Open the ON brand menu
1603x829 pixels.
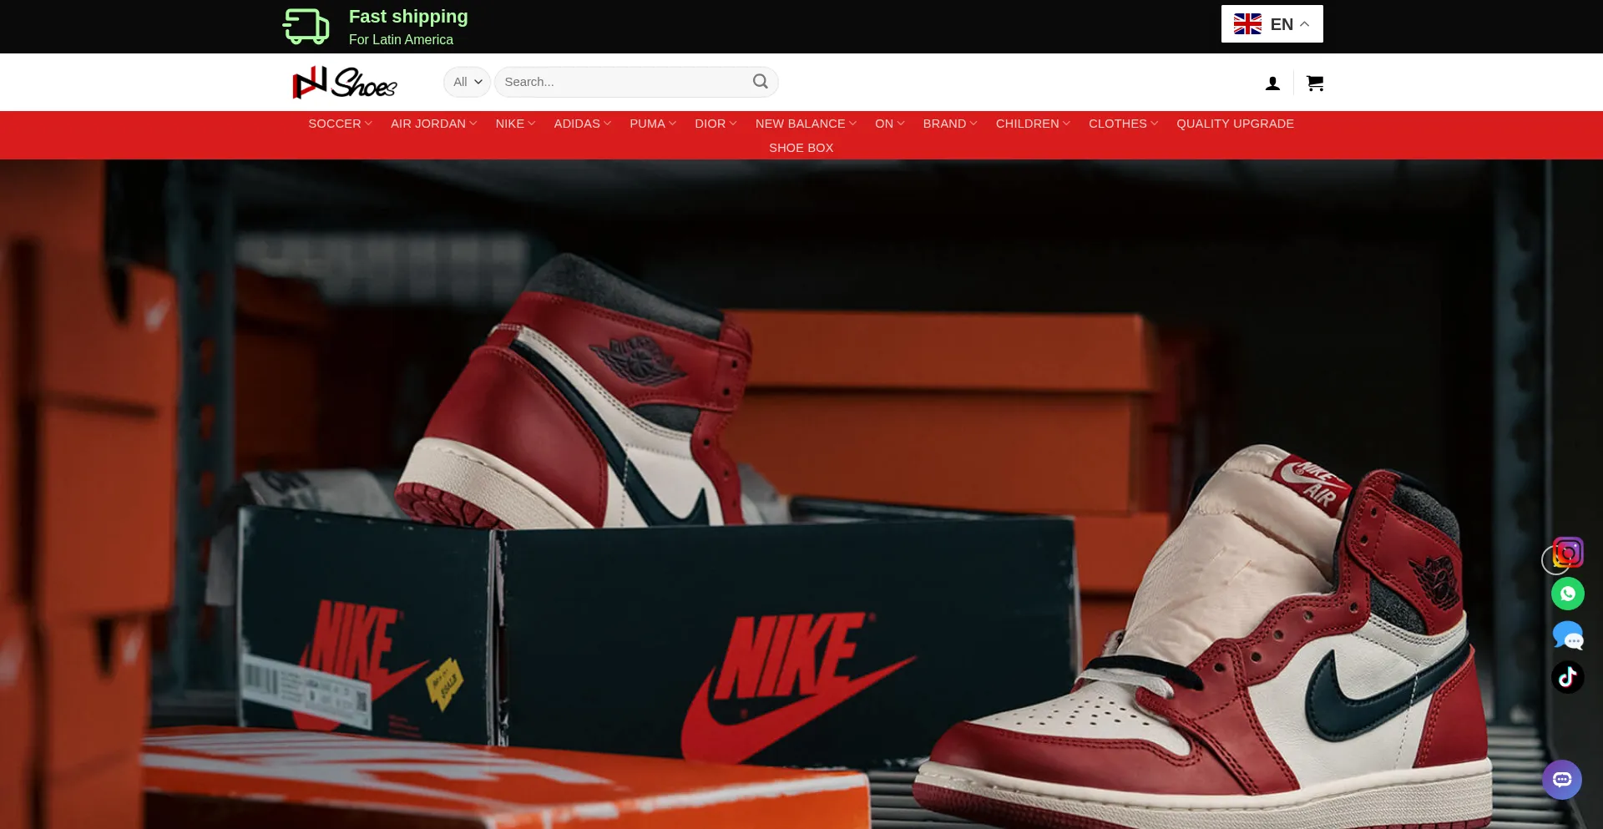tap(889, 124)
